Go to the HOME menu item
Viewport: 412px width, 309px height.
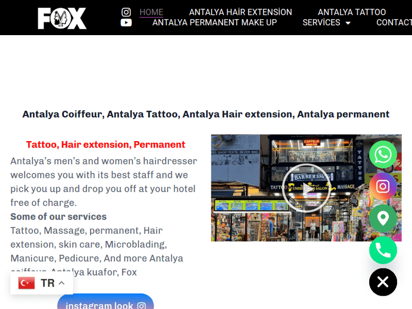pyautogui.click(x=151, y=12)
